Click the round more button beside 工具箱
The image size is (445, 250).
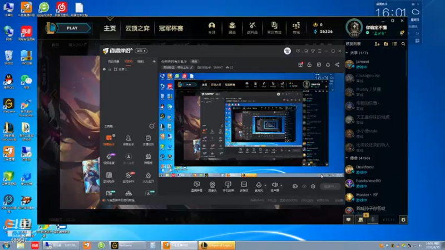[x=152, y=126]
